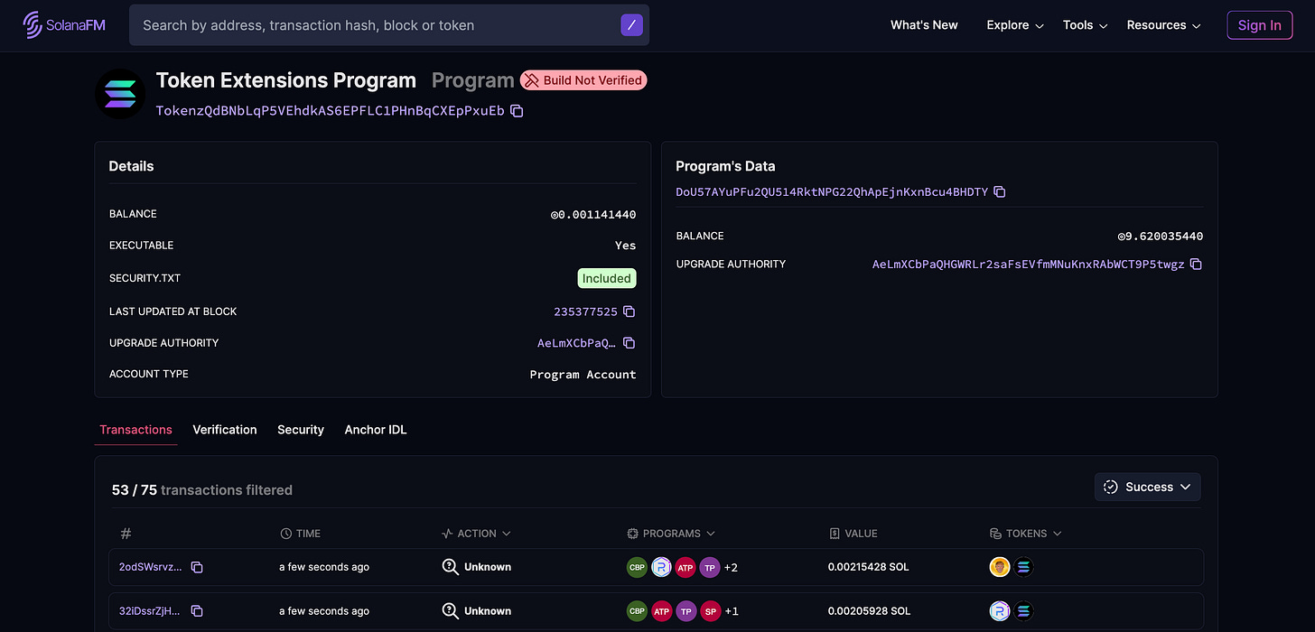Click the Sign In button
This screenshot has height=632, width=1315.
[1259, 25]
